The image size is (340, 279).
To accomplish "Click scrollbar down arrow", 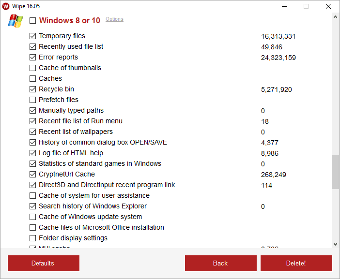I will pyautogui.click(x=335, y=244).
